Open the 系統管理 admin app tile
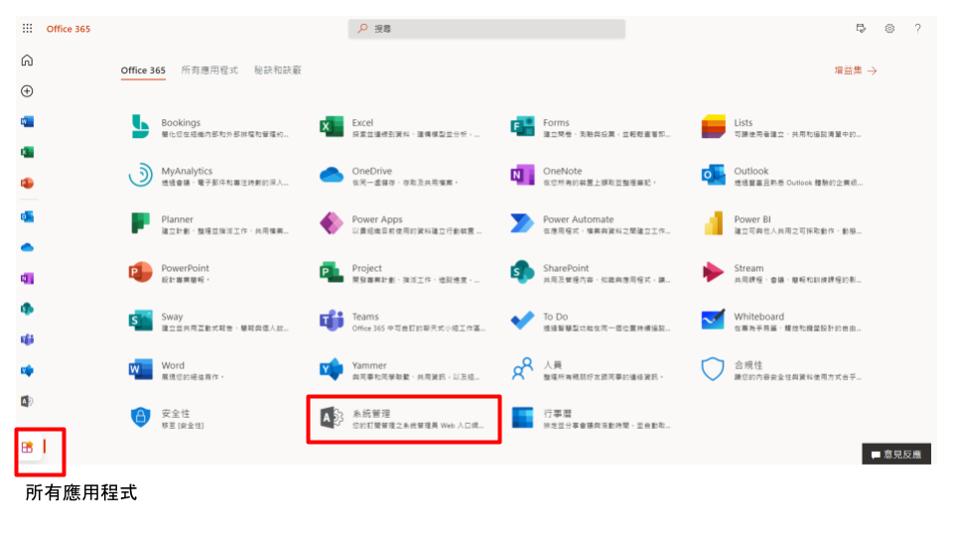953x536 pixels. tap(402, 418)
